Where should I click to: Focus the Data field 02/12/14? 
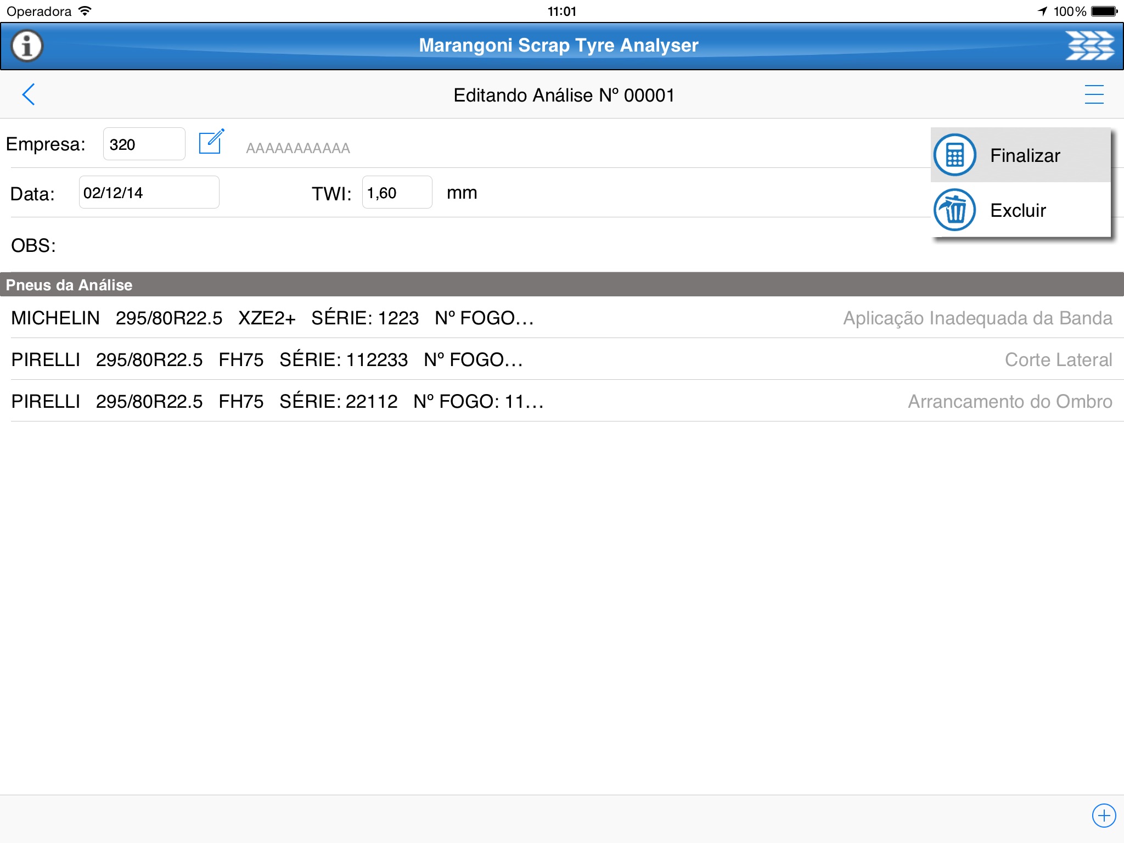click(x=149, y=192)
